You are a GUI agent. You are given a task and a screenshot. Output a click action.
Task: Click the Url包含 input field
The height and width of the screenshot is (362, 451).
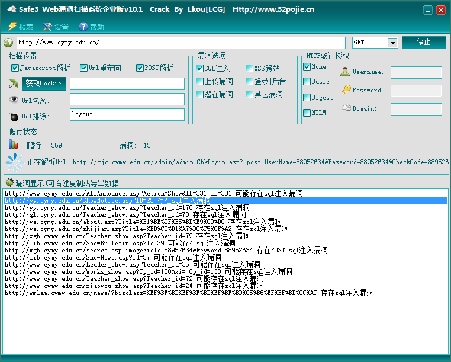(x=127, y=100)
